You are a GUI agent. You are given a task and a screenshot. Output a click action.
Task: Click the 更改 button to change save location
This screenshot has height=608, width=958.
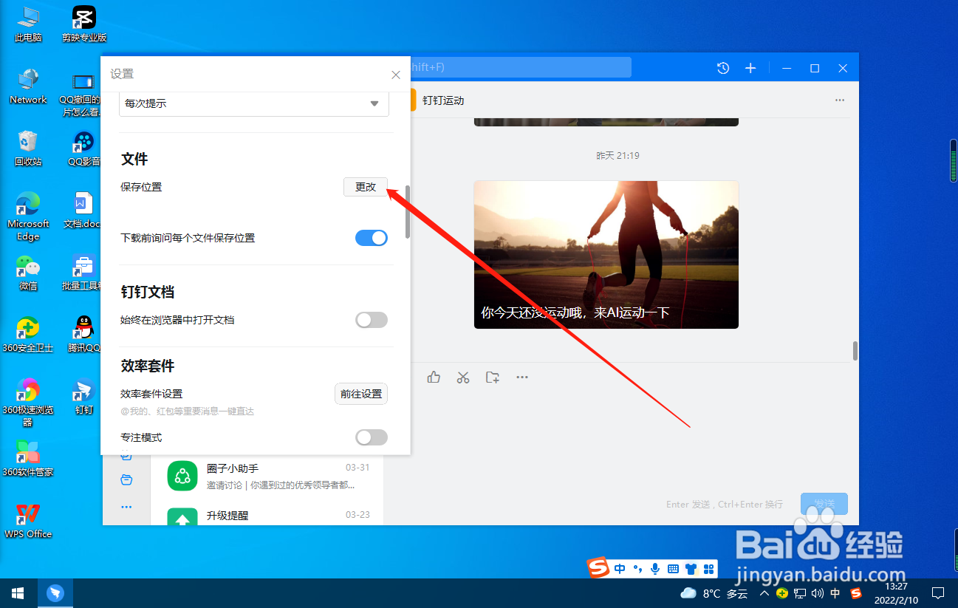(x=365, y=186)
